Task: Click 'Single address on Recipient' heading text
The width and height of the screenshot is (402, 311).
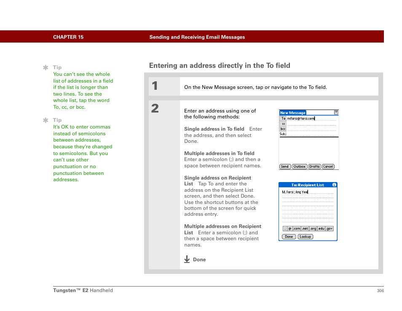Action: 218,178
